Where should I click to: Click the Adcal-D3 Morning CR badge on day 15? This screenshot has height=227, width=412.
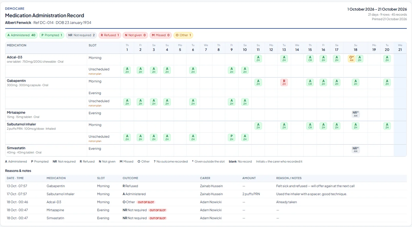click(310, 59)
